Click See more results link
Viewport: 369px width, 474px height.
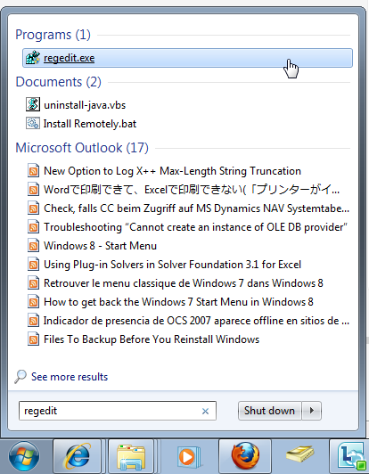[x=70, y=377]
